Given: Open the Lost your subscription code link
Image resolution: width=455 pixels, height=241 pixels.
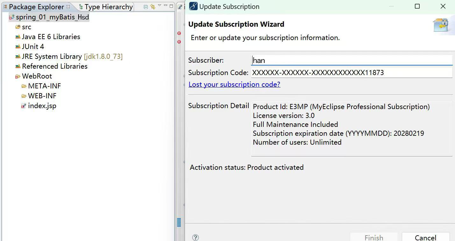Looking at the screenshot, I should coord(234,84).
